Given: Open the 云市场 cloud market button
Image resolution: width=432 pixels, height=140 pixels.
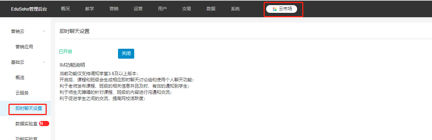Looking at the screenshot, I should 281,9.
